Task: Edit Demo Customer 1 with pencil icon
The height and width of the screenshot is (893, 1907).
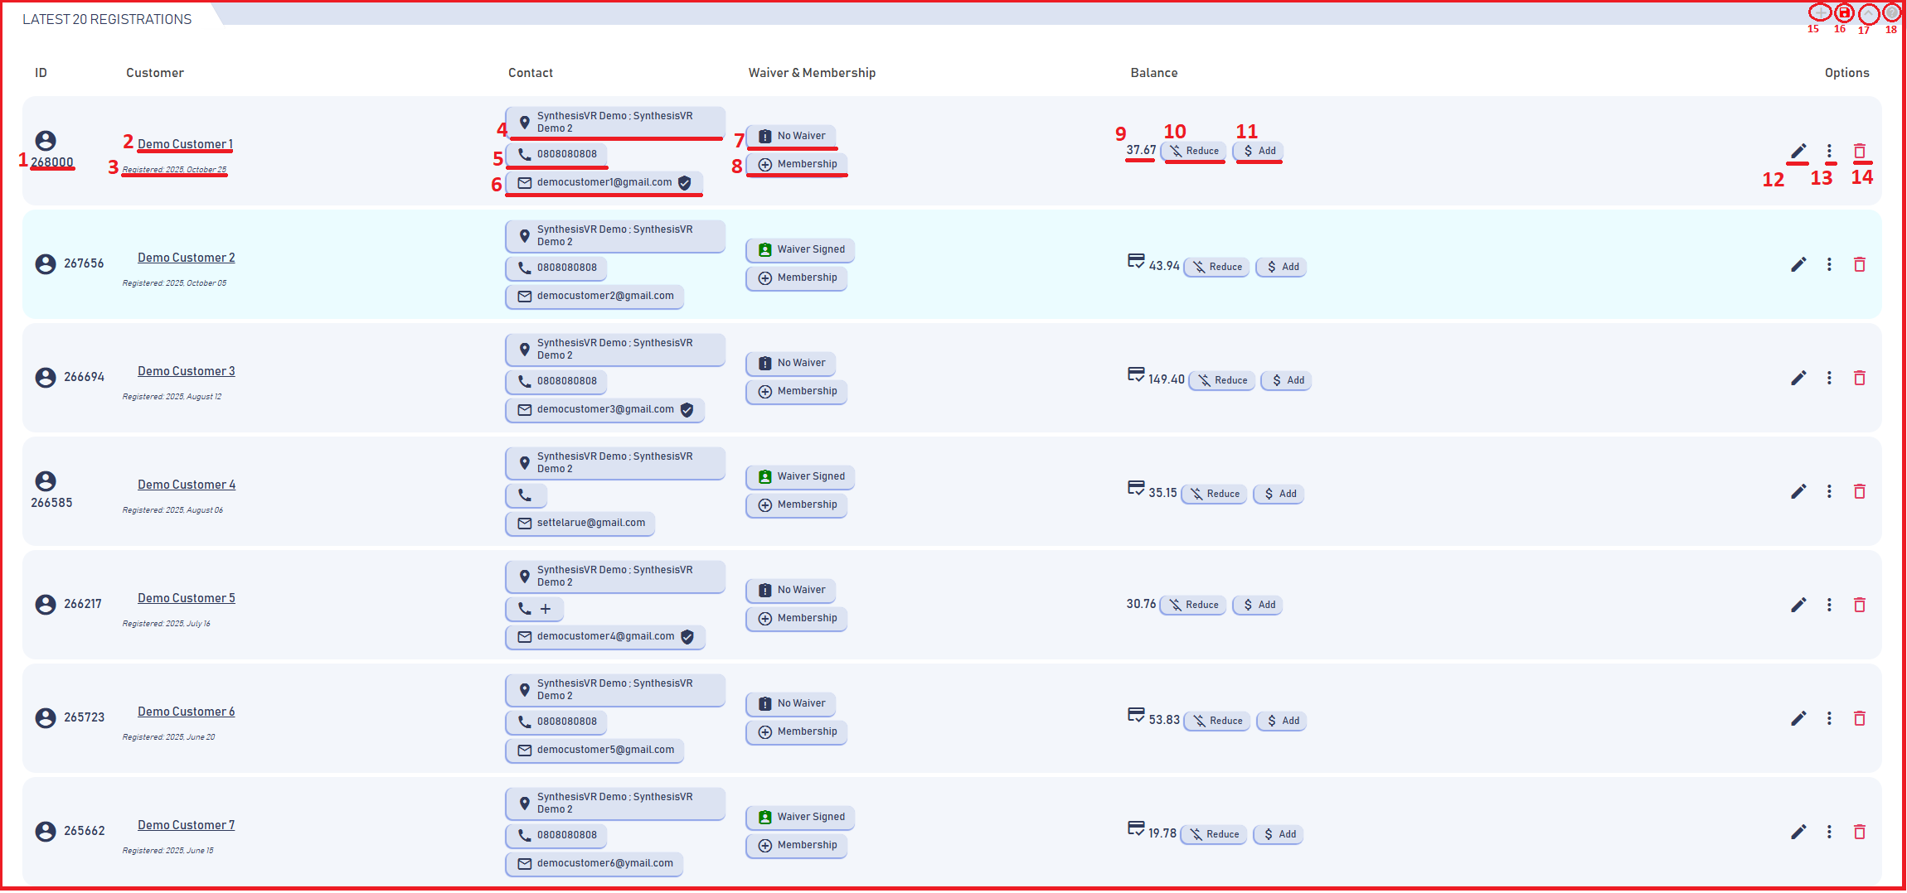Action: click(x=1798, y=151)
